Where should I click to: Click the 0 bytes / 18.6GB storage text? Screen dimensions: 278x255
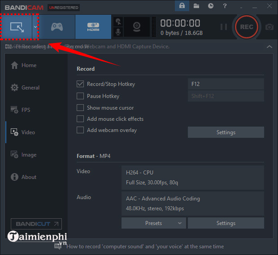(182, 33)
